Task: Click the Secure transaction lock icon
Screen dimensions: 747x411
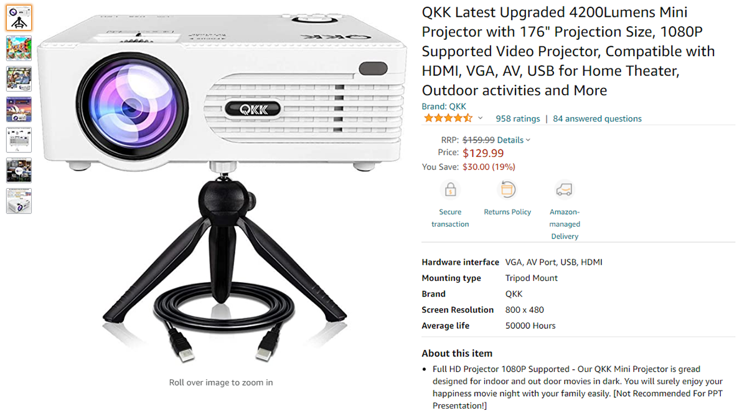Action: pyautogui.click(x=450, y=189)
